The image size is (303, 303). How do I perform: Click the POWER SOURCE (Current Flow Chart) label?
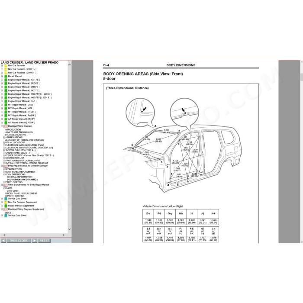[x=29, y=155]
